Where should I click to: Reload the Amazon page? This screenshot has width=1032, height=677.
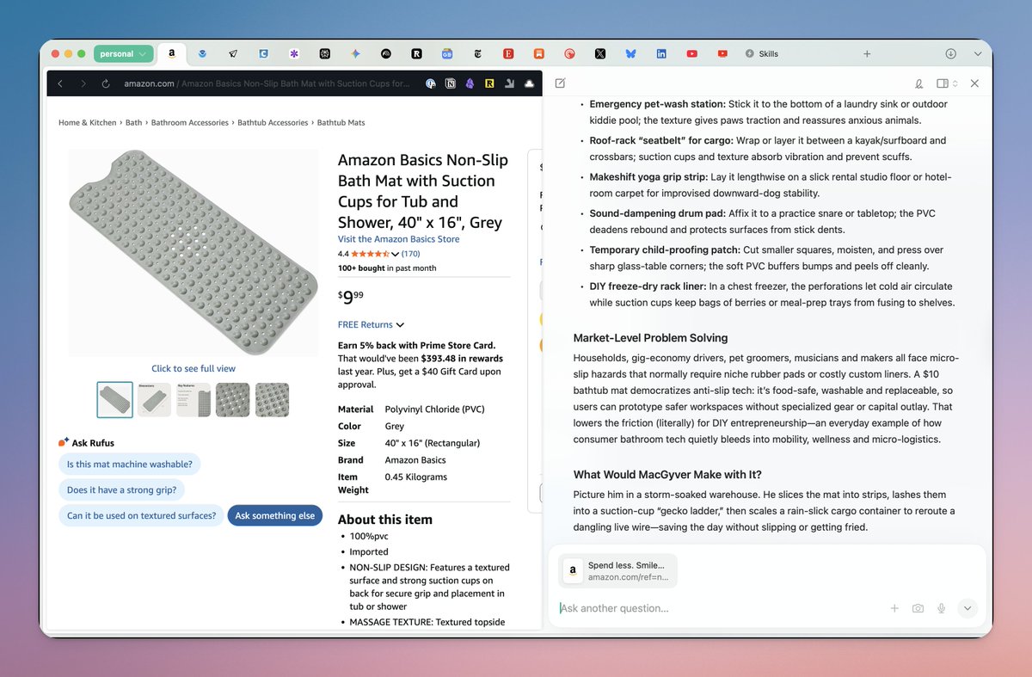[x=105, y=83]
